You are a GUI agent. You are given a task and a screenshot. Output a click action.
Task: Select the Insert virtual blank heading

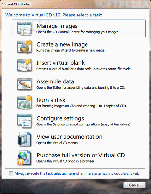(61, 63)
